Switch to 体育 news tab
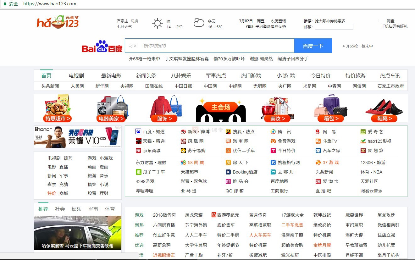415x260 pixels. click(x=110, y=209)
